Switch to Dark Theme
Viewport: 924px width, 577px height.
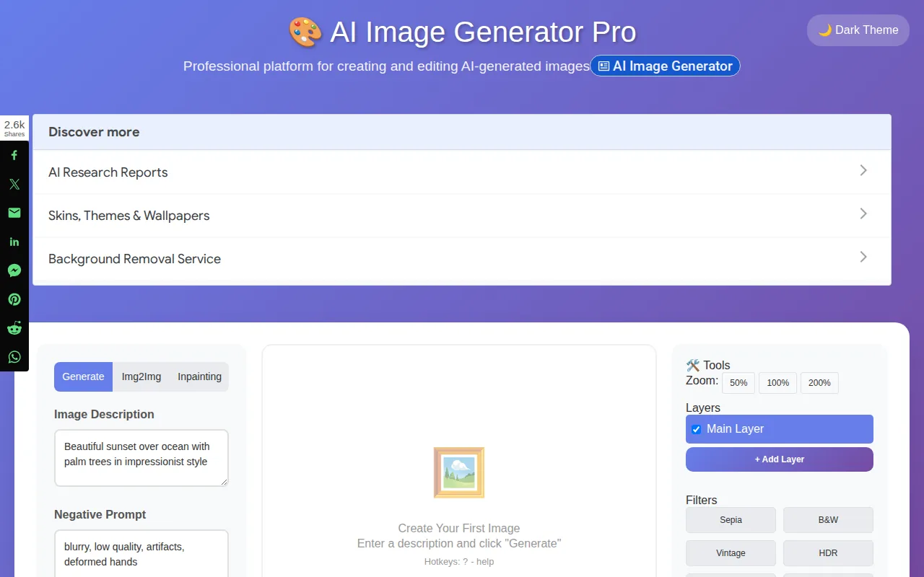click(858, 30)
